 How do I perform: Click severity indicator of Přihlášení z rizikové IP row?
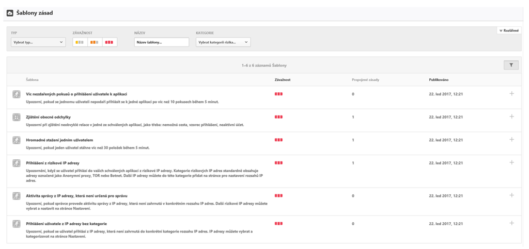(278, 163)
